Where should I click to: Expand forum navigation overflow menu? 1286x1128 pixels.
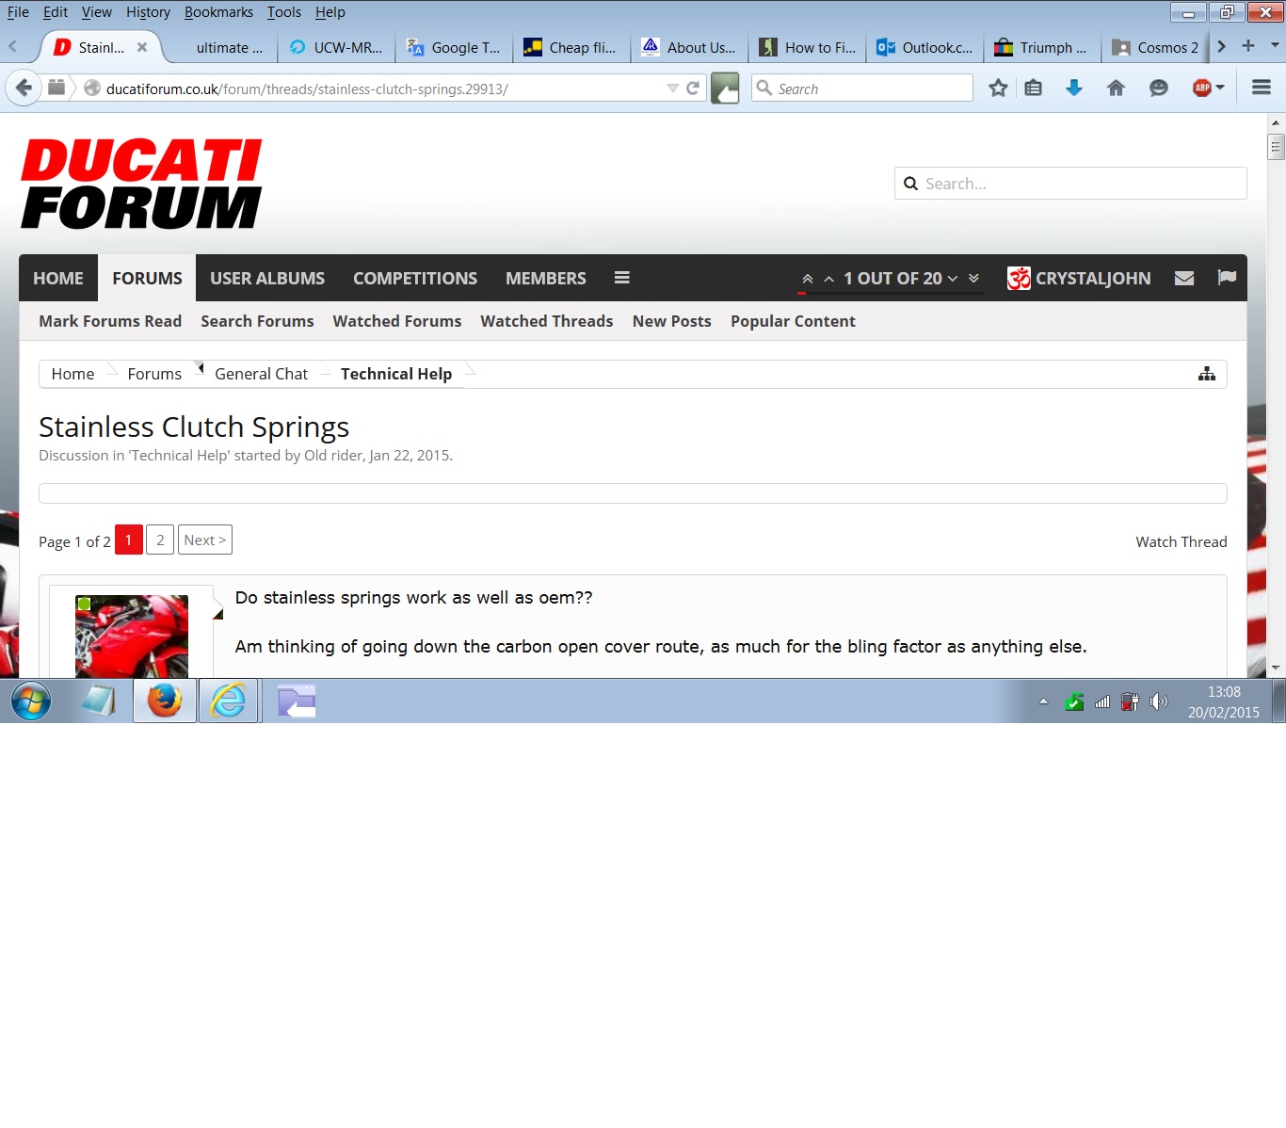point(621,278)
